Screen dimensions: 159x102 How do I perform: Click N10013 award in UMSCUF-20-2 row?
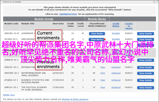coord(129,67)
